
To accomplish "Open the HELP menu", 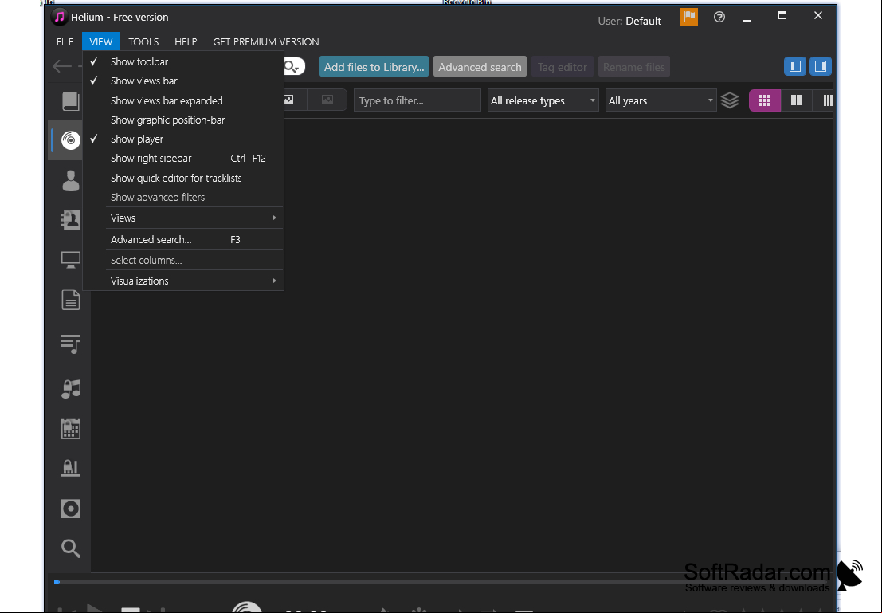I will coord(186,41).
